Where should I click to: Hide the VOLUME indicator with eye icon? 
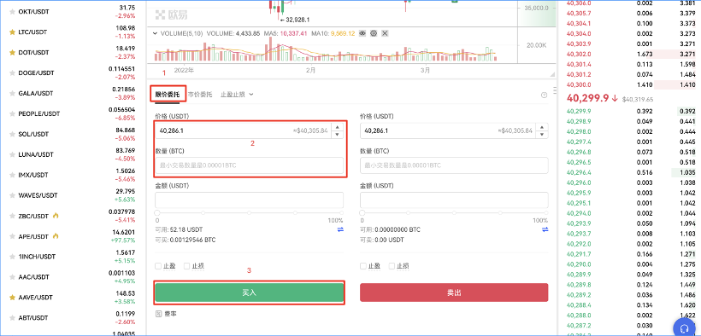point(362,33)
